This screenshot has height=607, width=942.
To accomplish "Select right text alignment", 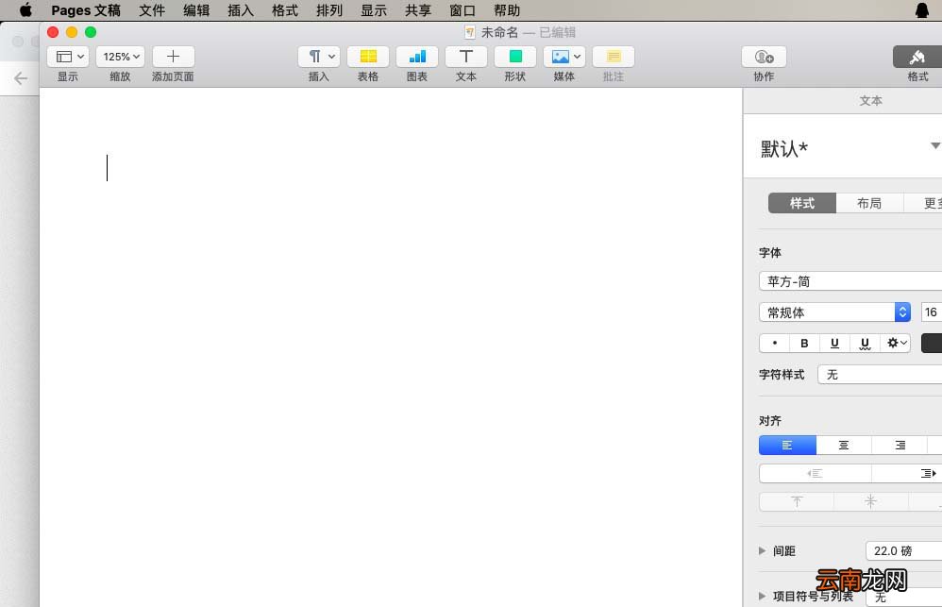I will point(900,446).
